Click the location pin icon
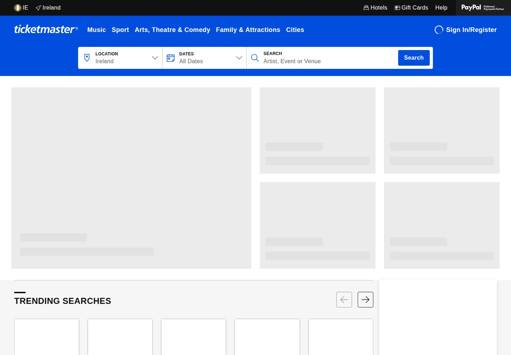The width and height of the screenshot is (511, 355). [87, 58]
